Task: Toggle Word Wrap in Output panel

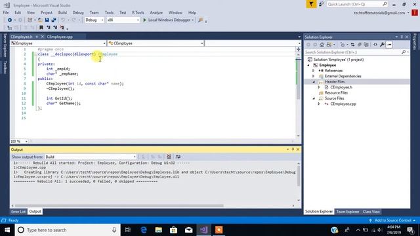Action: 178,157
